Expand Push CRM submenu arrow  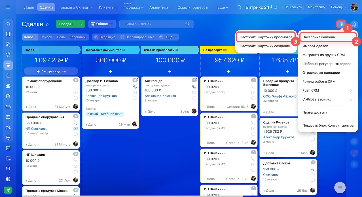click(351, 90)
